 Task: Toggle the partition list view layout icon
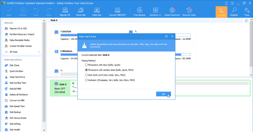pyautogui.click(x=247, y=20)
